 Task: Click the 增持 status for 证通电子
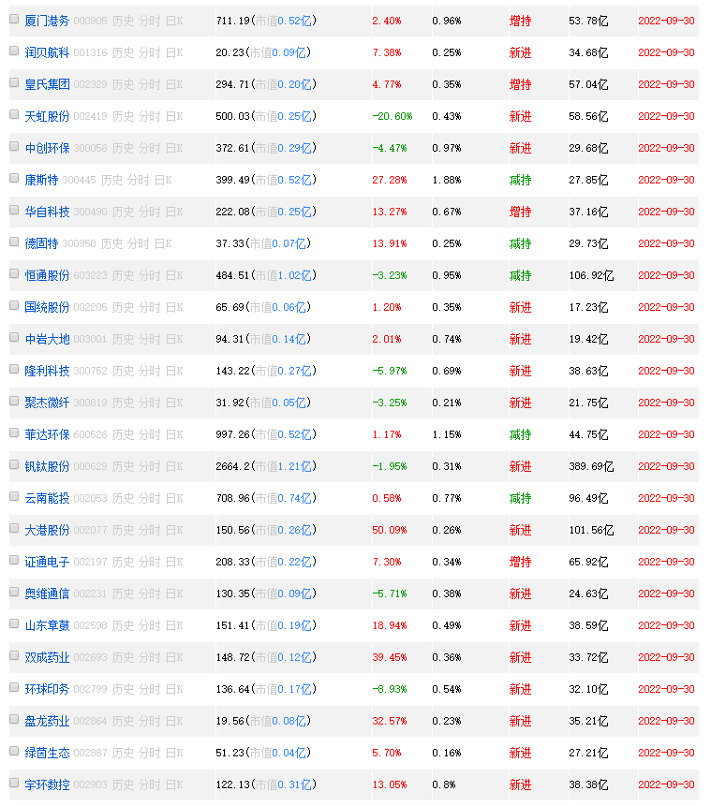click(x=520, y=563)
